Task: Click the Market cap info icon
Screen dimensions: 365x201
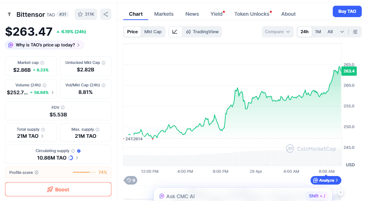Action: pyautogui.click(x=42, y=63)
